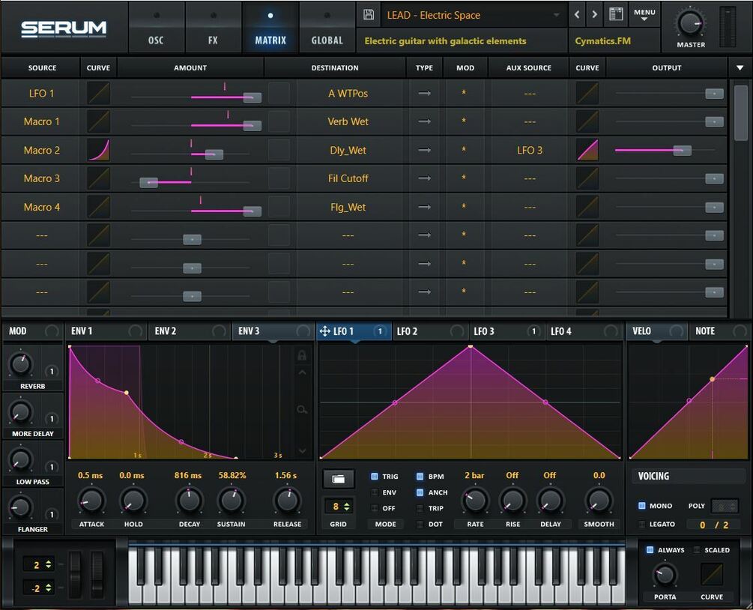753x610 pixels.
Task: Click the matrix vertical scrollbar
Action: click(x=740, y=113)
